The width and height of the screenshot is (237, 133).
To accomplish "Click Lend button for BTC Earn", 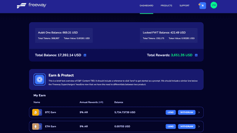I will pyautogui.click(x=171, y=112).
